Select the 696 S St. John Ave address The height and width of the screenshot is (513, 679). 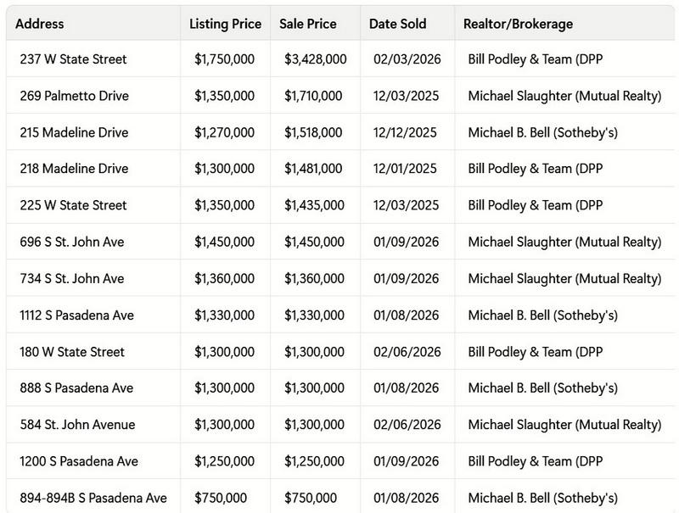coord(72,243)
